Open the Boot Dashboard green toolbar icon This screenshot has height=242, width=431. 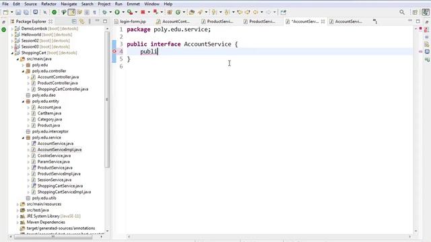(x=54, y=12)
